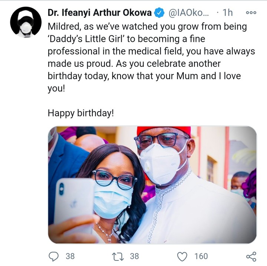Like the tweet with the heart icon
The height and width of the screenshot is (266, 267).
click(182, 256)
